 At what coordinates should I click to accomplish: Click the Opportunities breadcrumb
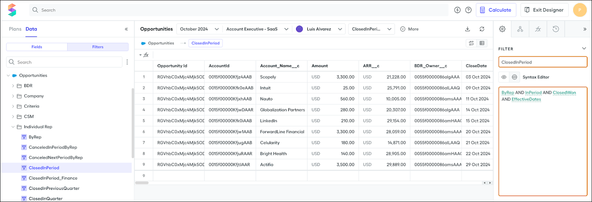pos(161,43)
